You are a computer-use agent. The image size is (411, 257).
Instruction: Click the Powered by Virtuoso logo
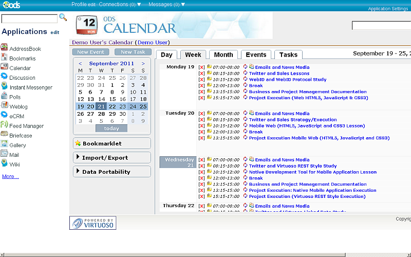click(93, 223)
